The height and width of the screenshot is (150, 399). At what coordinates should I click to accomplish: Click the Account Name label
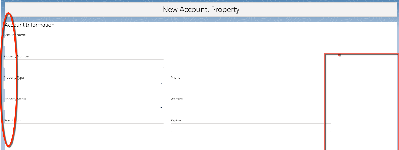click(x=15, y=35)
